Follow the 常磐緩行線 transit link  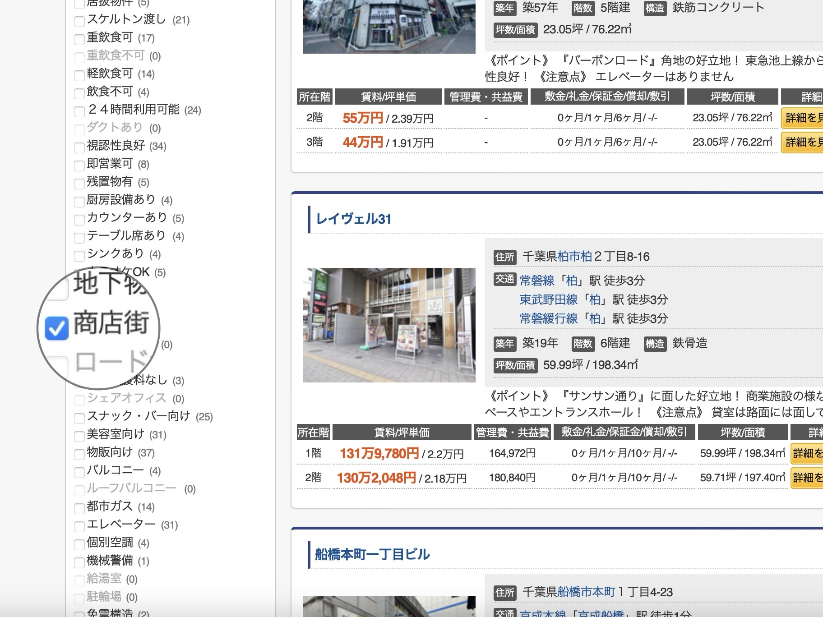548,318
